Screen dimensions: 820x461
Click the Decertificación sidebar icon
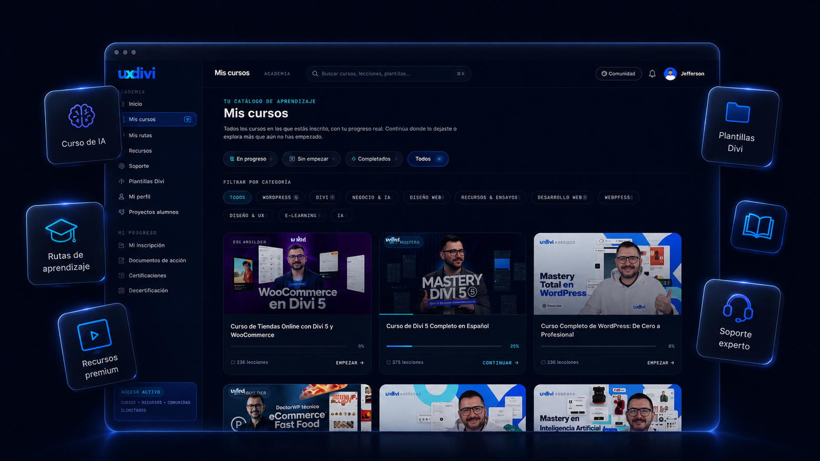[121, 290]
